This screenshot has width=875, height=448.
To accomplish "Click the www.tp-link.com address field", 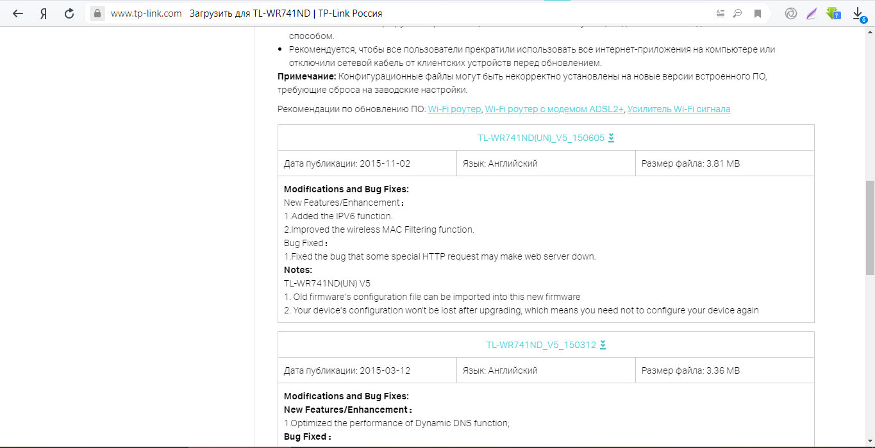I will [146, 13].
